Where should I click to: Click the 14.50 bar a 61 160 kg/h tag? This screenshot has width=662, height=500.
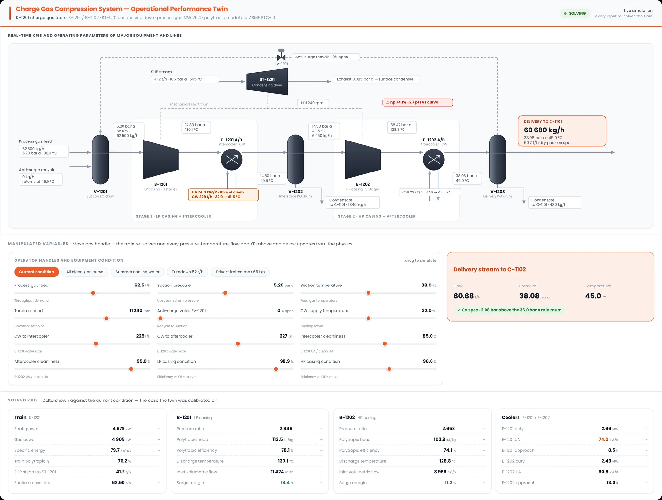click(324, 131)
